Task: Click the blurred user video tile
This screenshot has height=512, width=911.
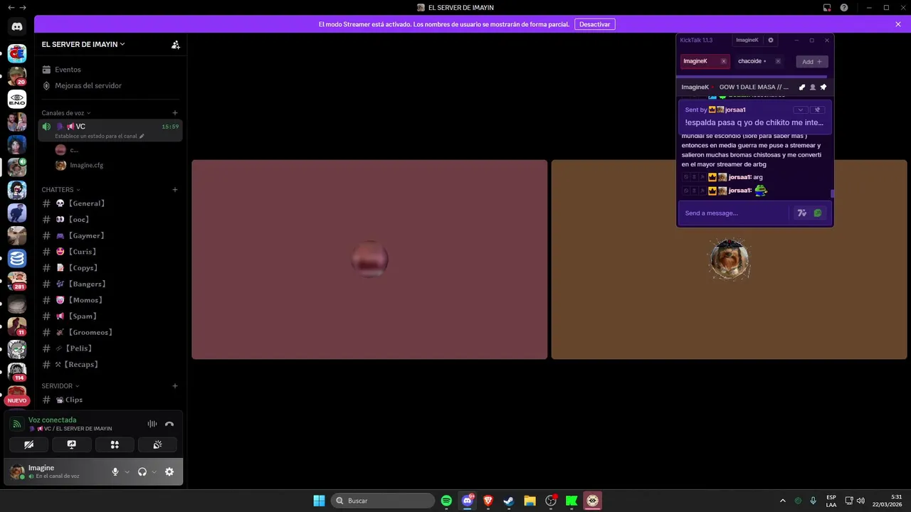Action: 369,260
